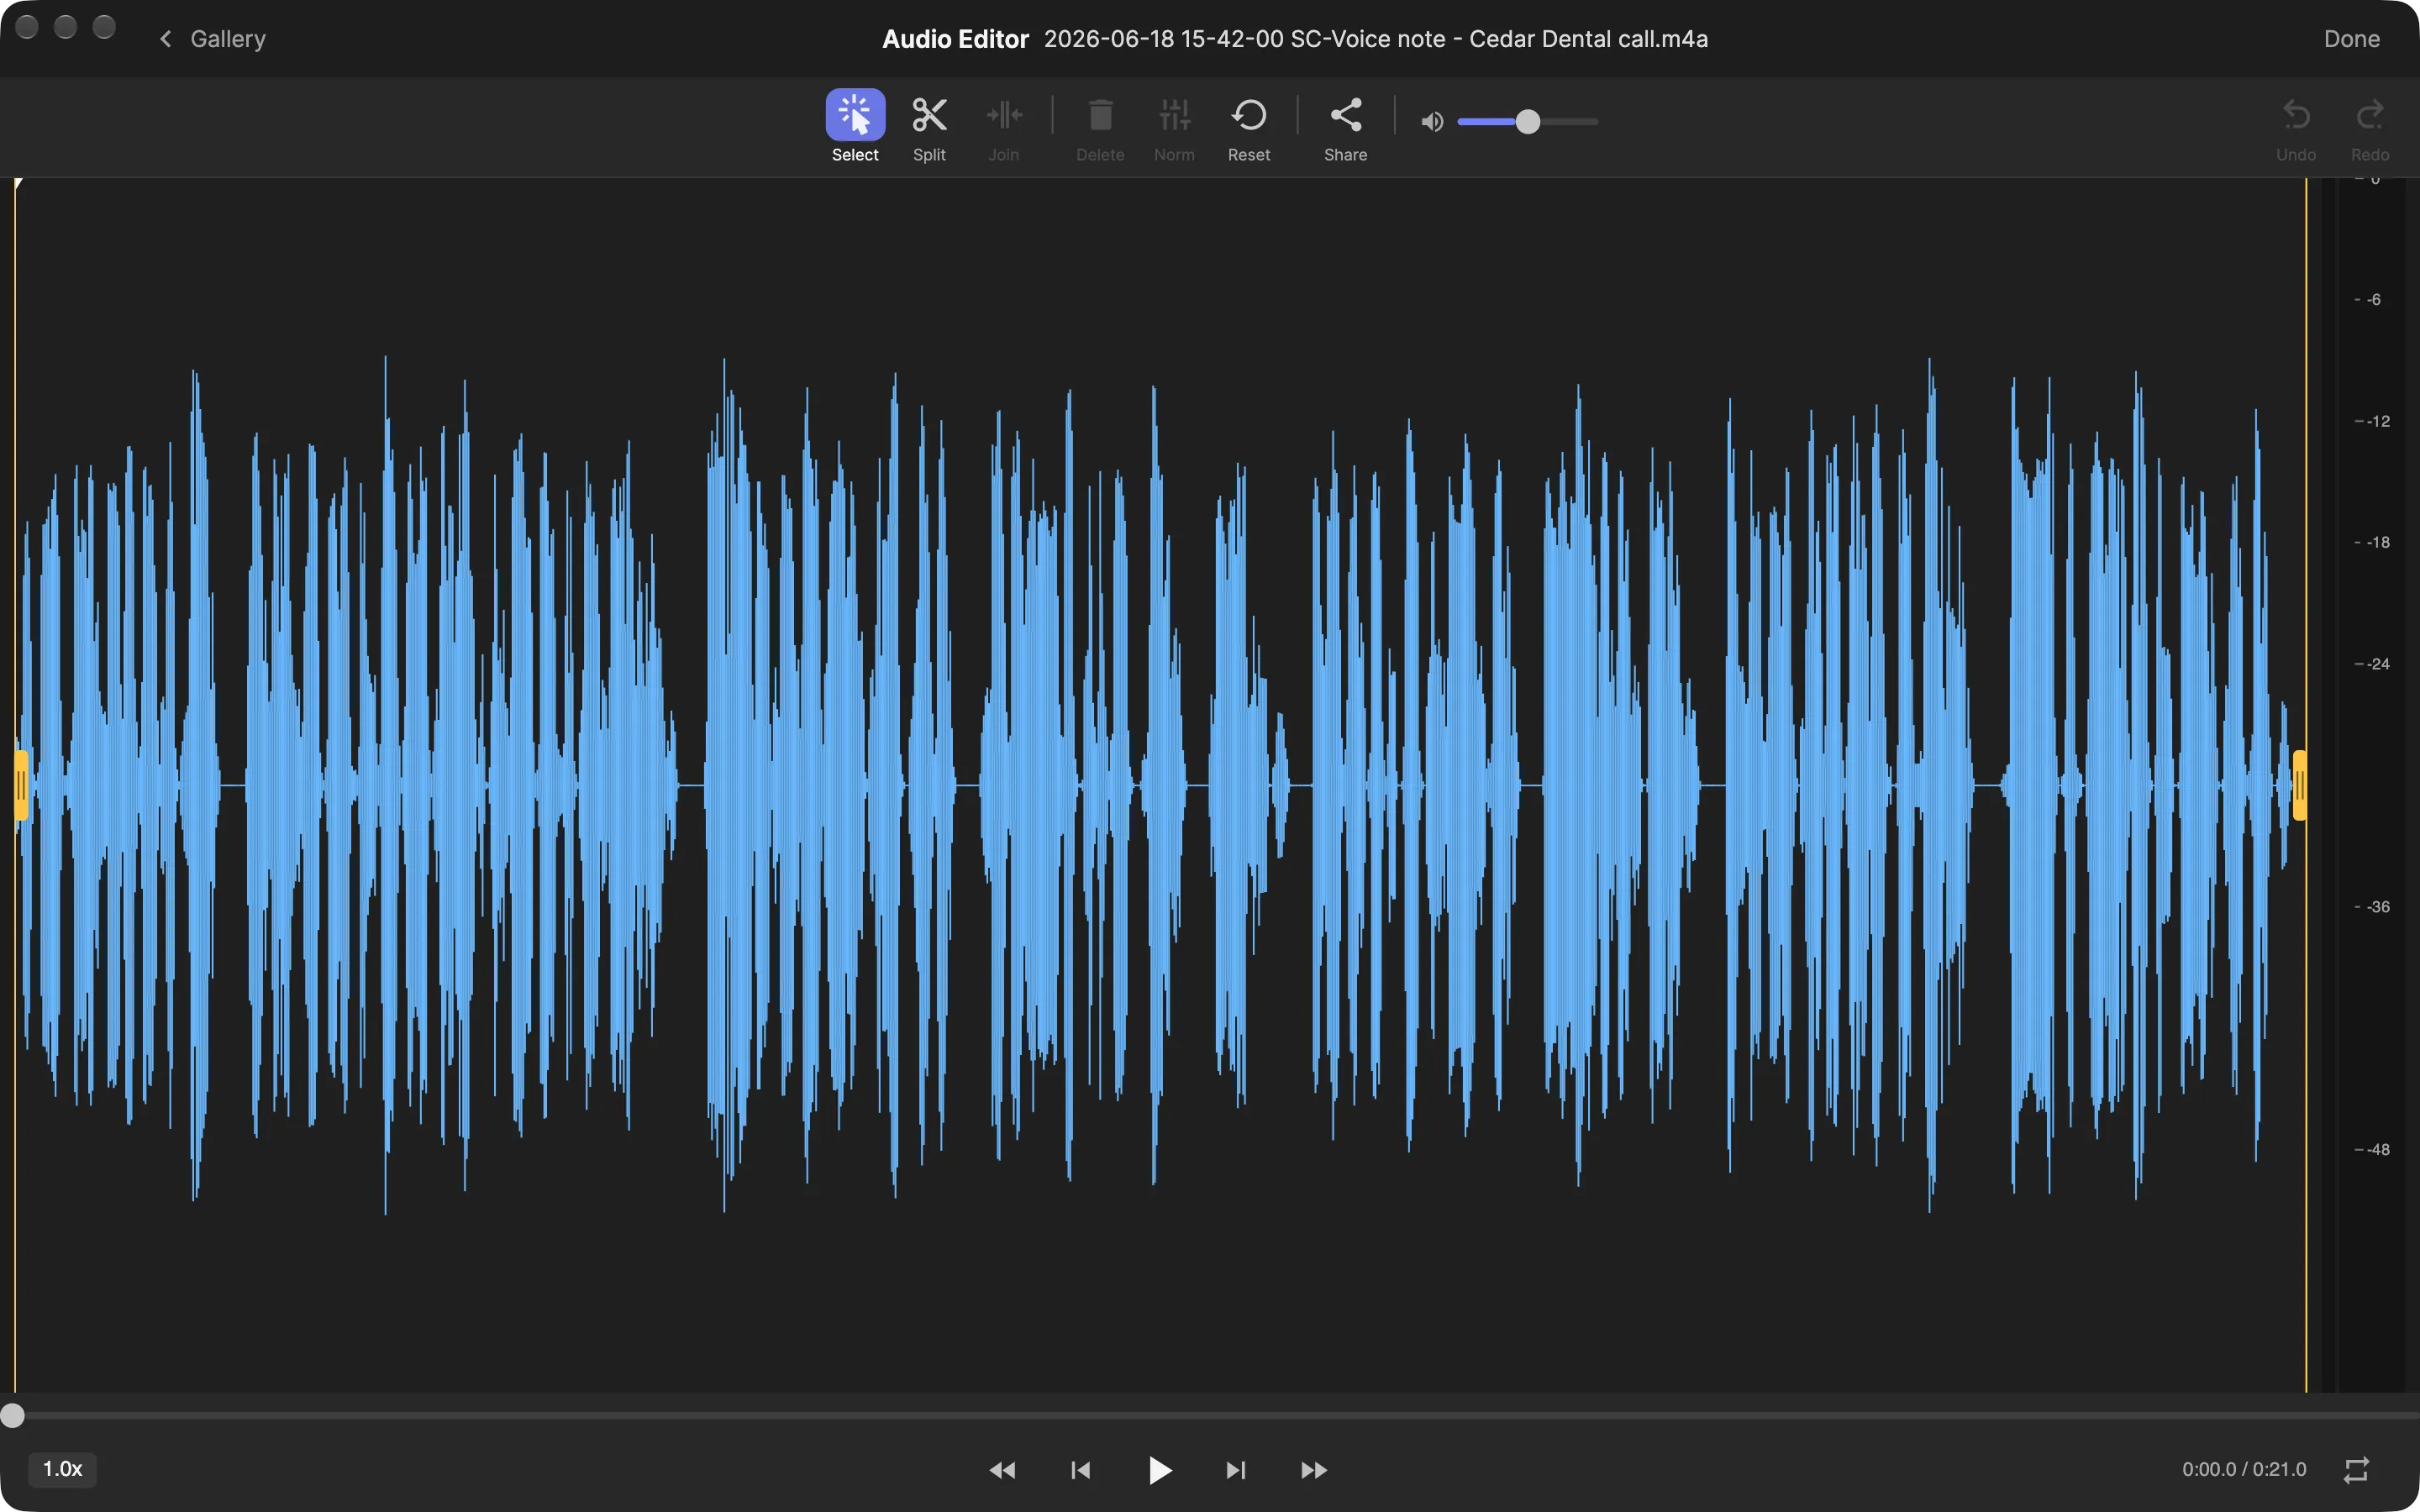The height and width of the screenshot is (1512, 2420).
Task: Click the right yellow trim handle
Action: (x=2299, y=786)
